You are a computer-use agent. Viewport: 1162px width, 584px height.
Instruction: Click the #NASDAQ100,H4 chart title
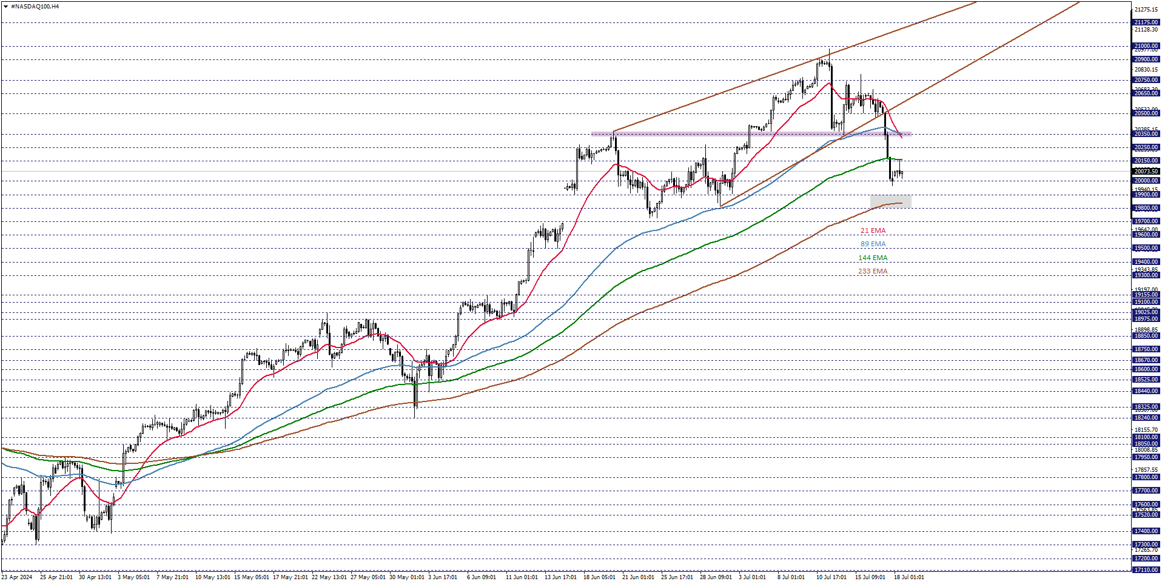[35, 7]
